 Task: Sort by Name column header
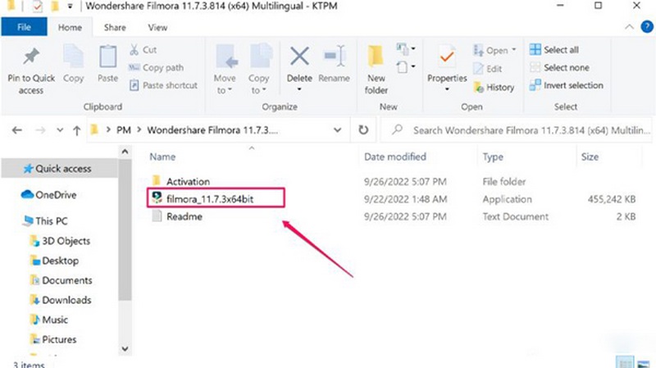click(162, 157)
